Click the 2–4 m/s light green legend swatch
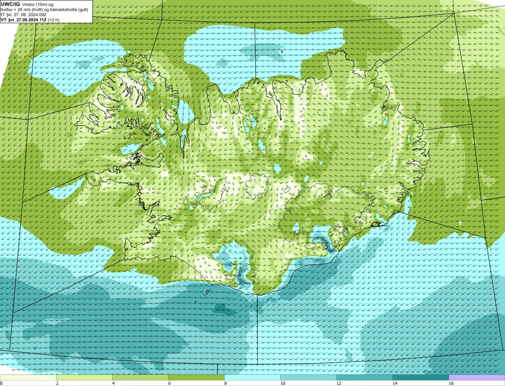Screen dimensions: 505x386 click(x=85, y=378)
